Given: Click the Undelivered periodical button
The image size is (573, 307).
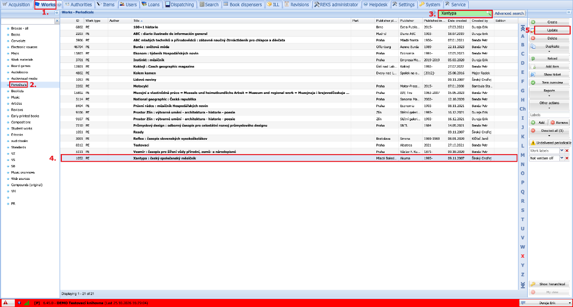Looking at the screenshot, I should coord(550,142).
